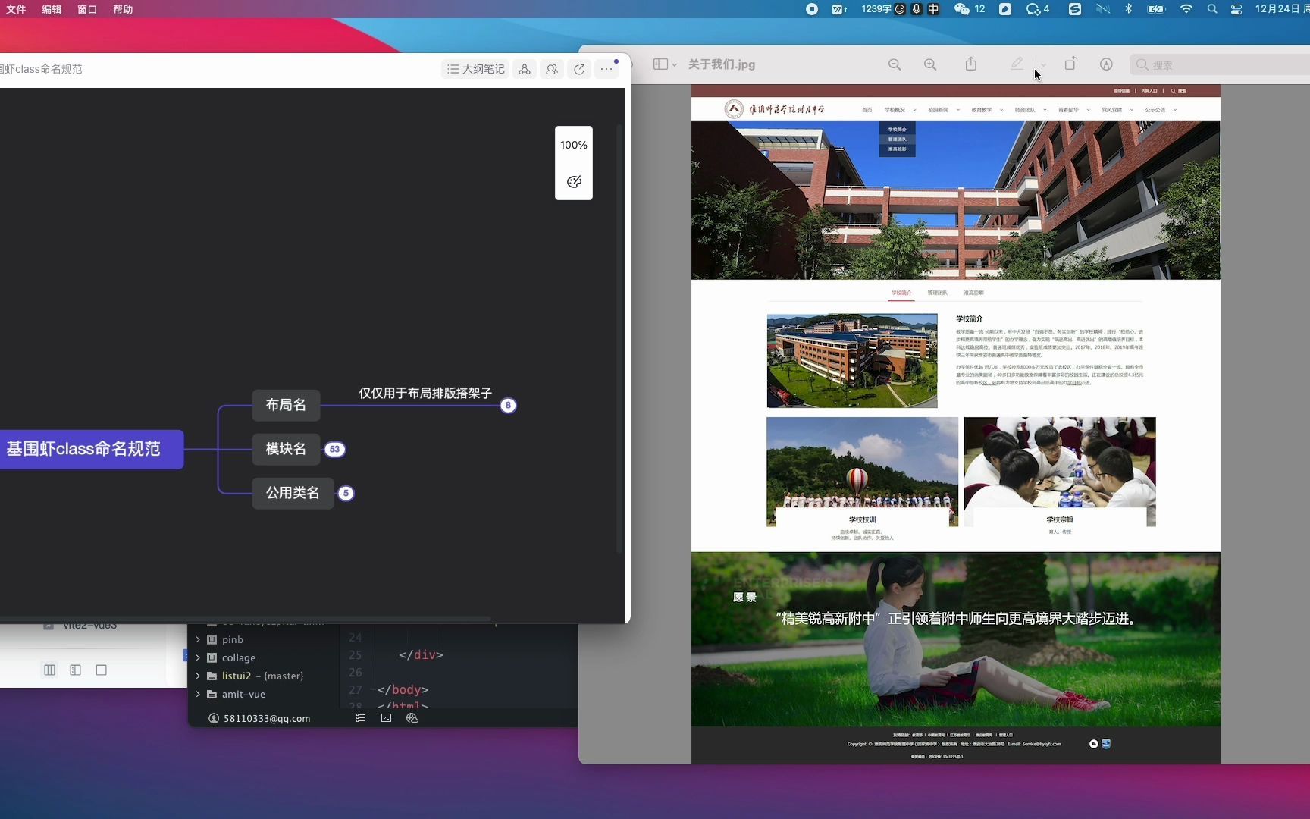Click the mind map structure icon in toolbar
This screenshot has height=819, width=1310.
(x=525, y=69)
